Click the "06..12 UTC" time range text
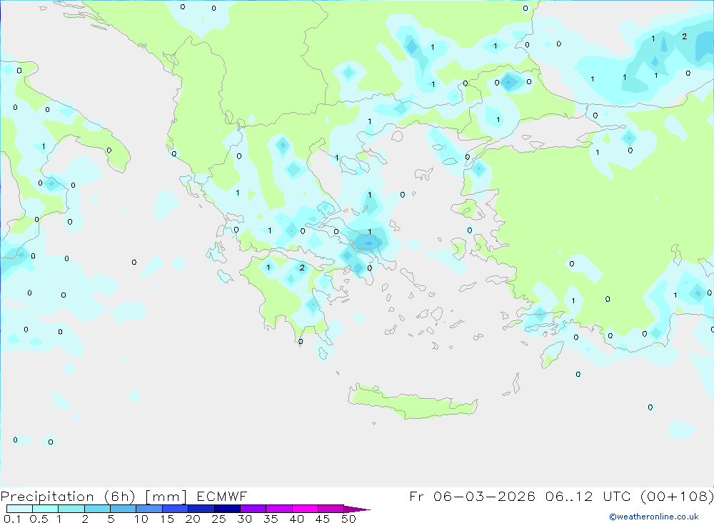The width and height of the screenshot is (714, 523). [x=588, y=496]
